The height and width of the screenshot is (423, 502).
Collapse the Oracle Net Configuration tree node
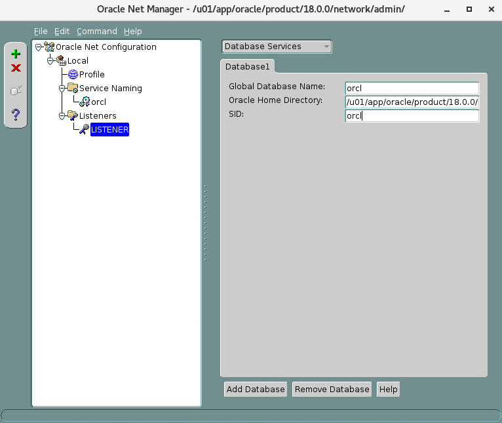pos(39,47)
